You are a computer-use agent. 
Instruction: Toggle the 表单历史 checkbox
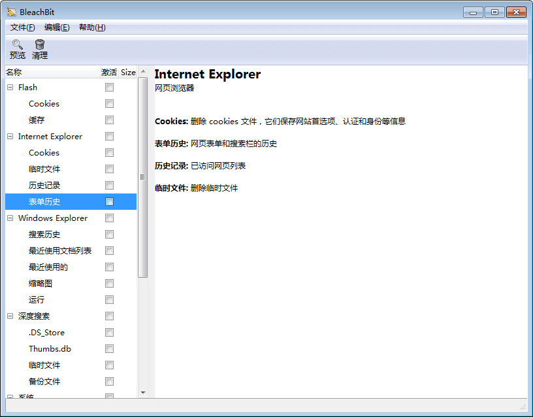pos(110,202)
